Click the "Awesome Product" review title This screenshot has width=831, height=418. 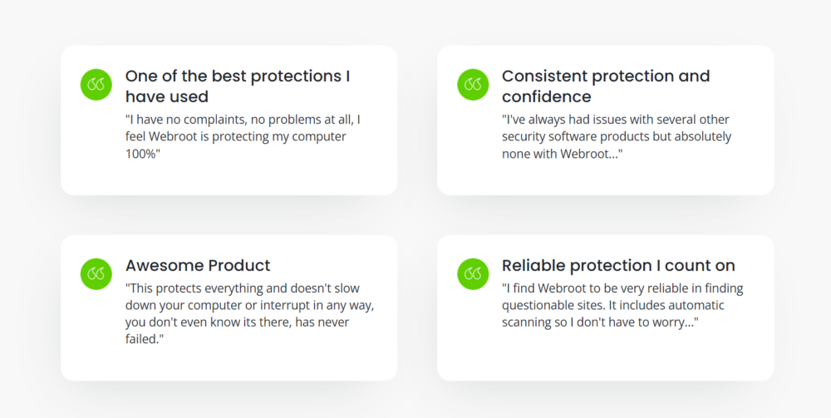198,265
